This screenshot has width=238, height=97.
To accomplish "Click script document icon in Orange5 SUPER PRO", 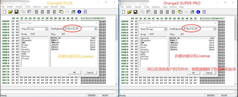I will tap(204, 12).
